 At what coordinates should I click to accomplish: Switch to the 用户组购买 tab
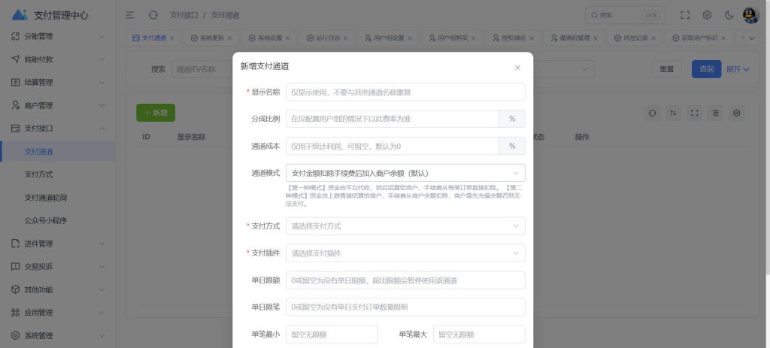(x=452, y=38)
